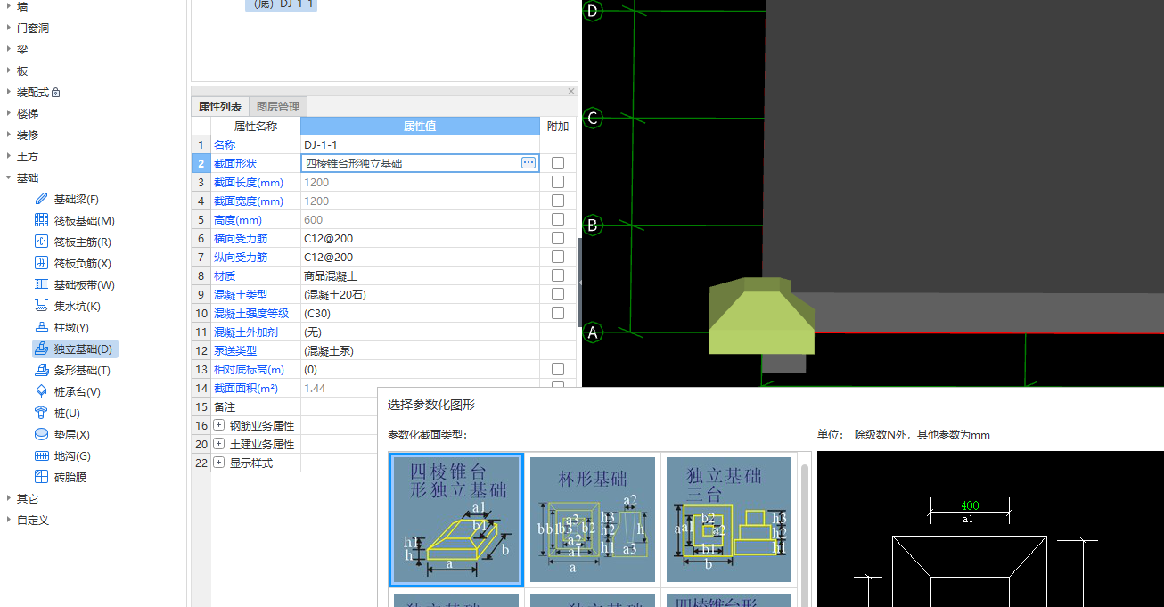The width and height of the screenshot is (1164, 607).
Task: Select the 桩承台(V) pile cap icon
Action: [x=41, y=391]
